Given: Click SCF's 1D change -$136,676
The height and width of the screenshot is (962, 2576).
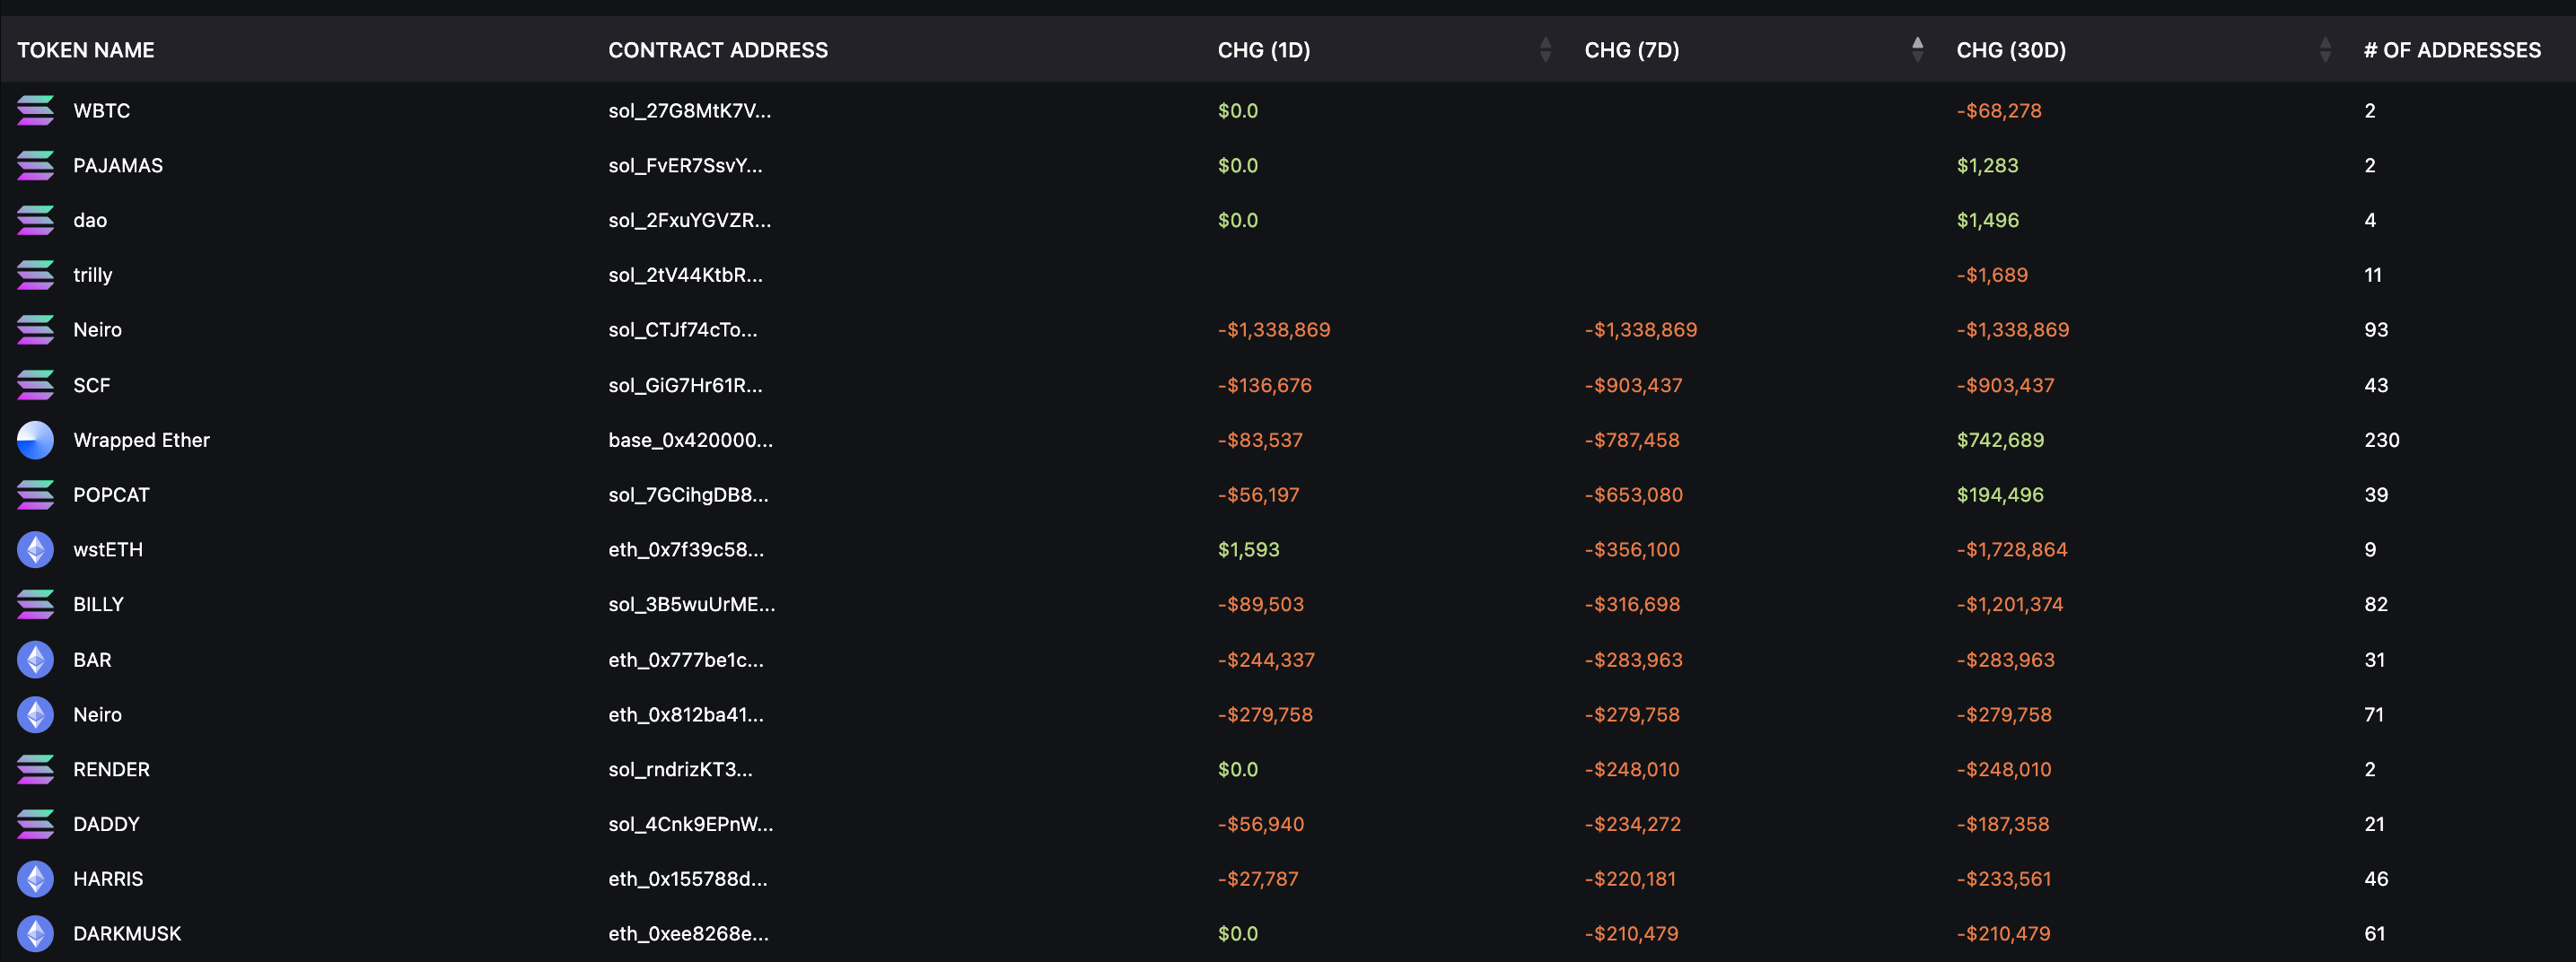Looking at the screenshot, I should click(x=1265, y=385).
